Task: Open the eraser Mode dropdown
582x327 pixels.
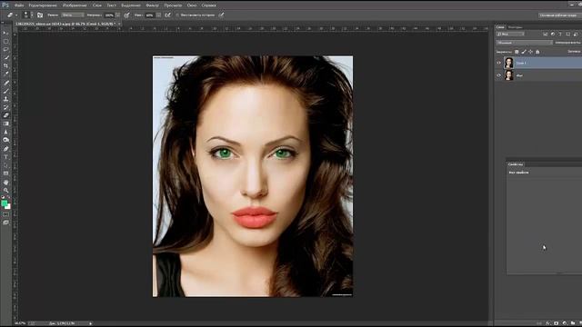Action: [73, 15]
